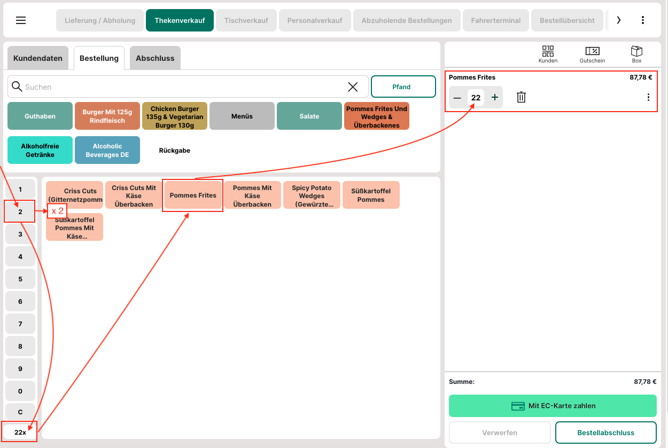668x448 pixels.
Task: Open the hamburger menu
Action: coord(21,20)
